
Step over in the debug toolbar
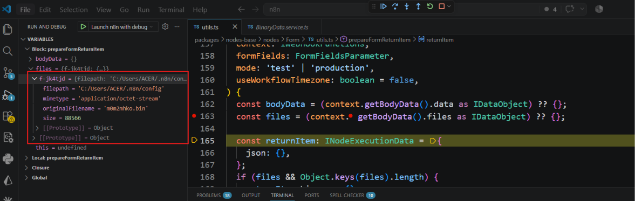click(x=395, y=6)
